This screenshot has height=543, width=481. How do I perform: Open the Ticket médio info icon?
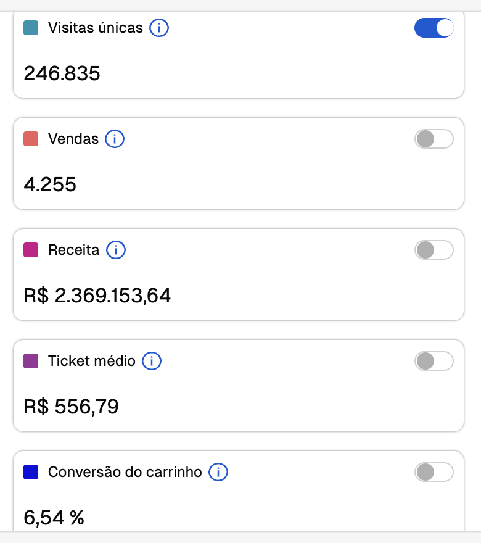click(x=152, y=361)
